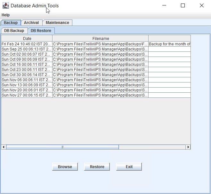
Task: Close the Database Admin Tools window
Action: [x=202, y=5]
